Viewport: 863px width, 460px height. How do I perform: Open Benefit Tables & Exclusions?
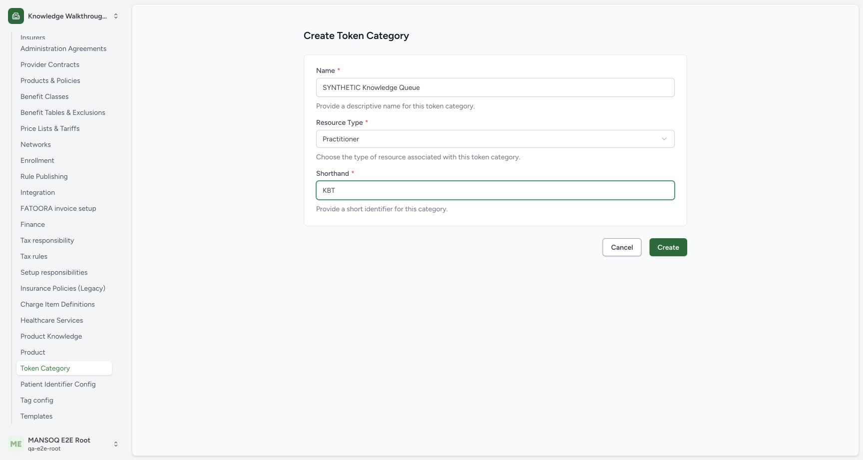point(63,112)
